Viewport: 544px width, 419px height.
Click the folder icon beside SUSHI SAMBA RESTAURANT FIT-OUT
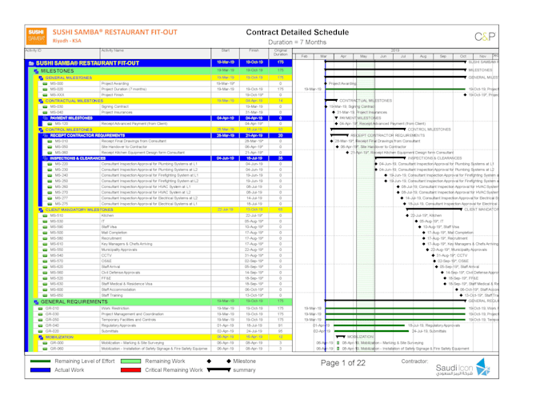coord(31,63)
